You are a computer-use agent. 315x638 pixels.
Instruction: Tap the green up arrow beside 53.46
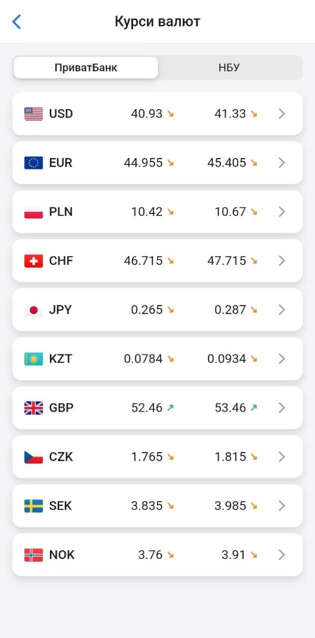pos(254,408)
